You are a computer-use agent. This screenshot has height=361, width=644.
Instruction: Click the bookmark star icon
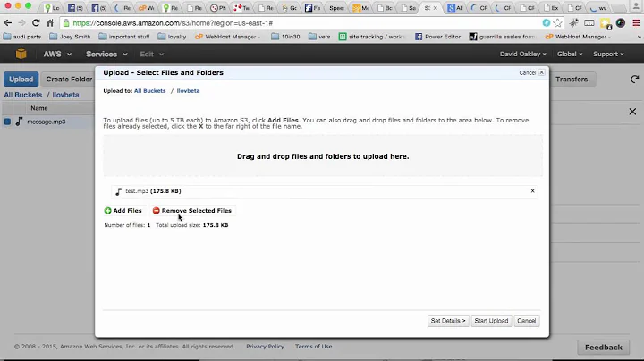(x=557, y=23)
